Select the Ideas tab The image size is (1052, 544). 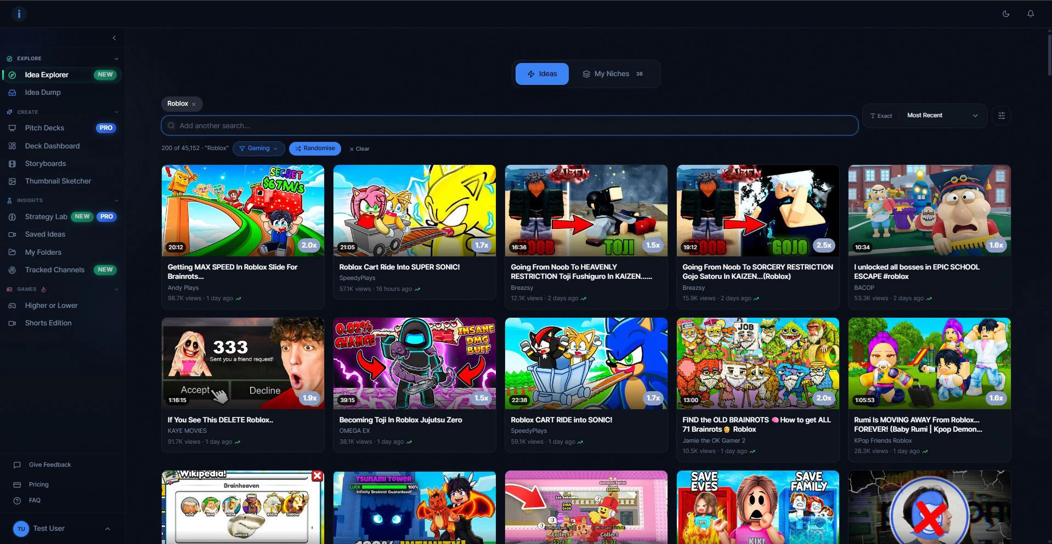click(x=542, y=74)
